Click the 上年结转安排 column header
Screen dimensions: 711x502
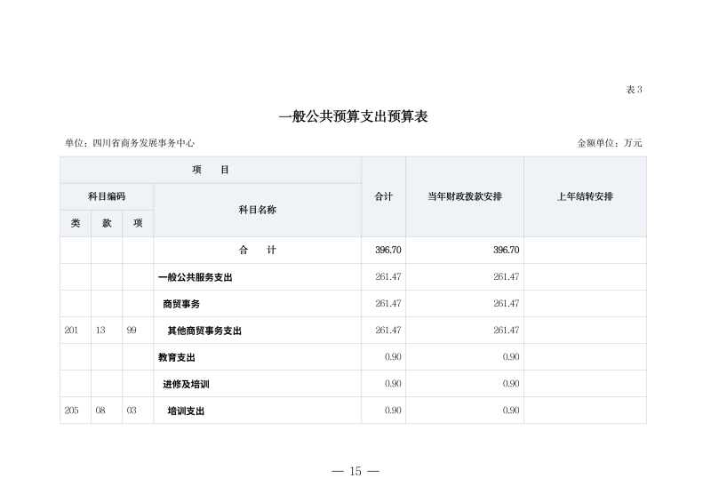point(584,196)
